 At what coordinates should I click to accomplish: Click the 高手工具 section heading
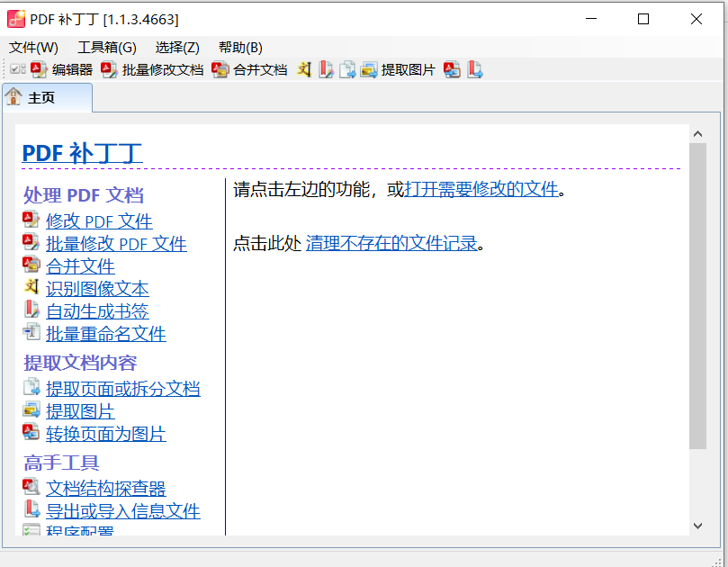pyautogui.click(x=61, y=463)
